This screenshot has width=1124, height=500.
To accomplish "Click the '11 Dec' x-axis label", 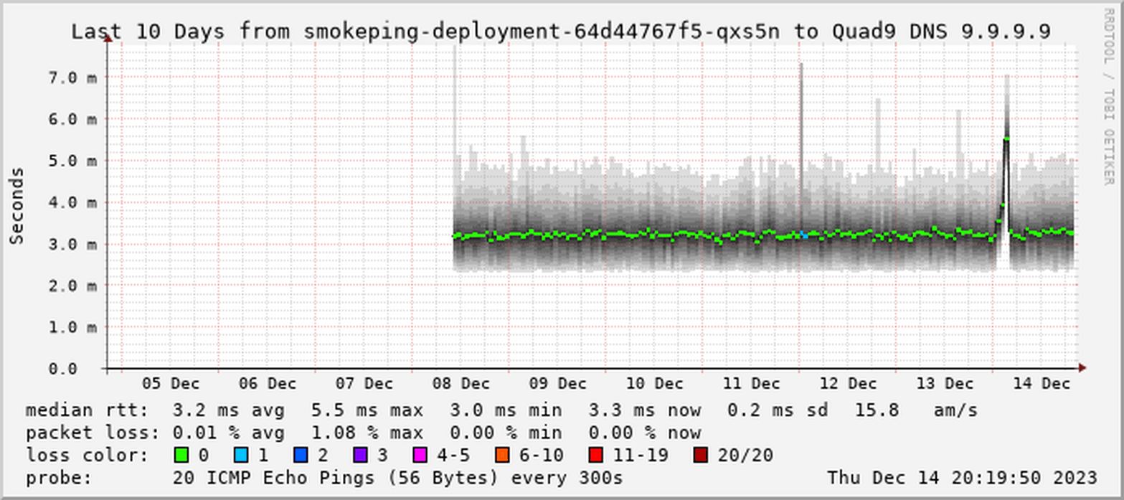I will (751, 383).
